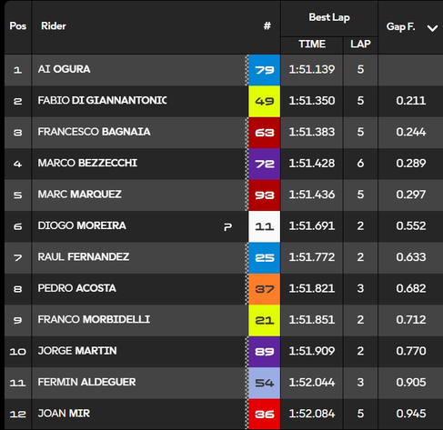This screenshot has height=430, width=443.
Task: Open Jorge Martin rider entry
Action: point(77,351)
